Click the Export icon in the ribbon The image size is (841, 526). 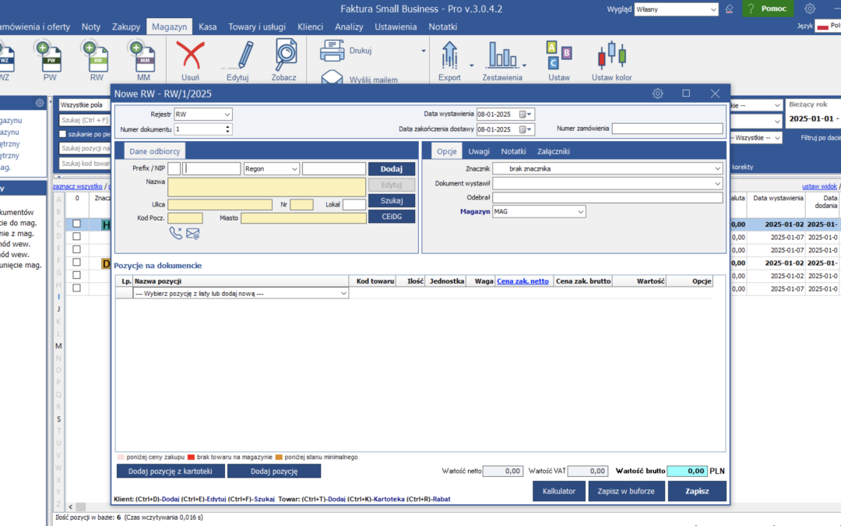449,56
